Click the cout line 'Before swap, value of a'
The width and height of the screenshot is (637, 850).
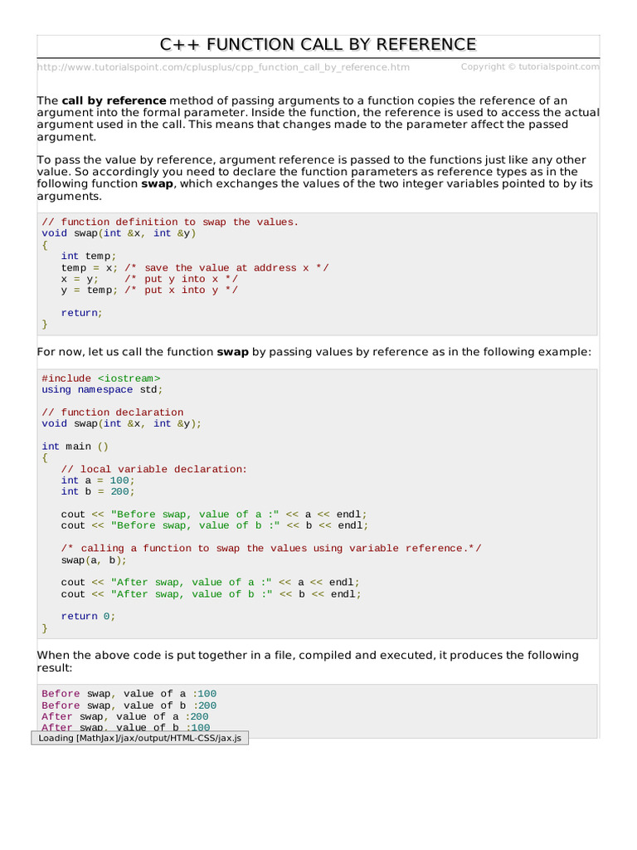pos(214,514)
